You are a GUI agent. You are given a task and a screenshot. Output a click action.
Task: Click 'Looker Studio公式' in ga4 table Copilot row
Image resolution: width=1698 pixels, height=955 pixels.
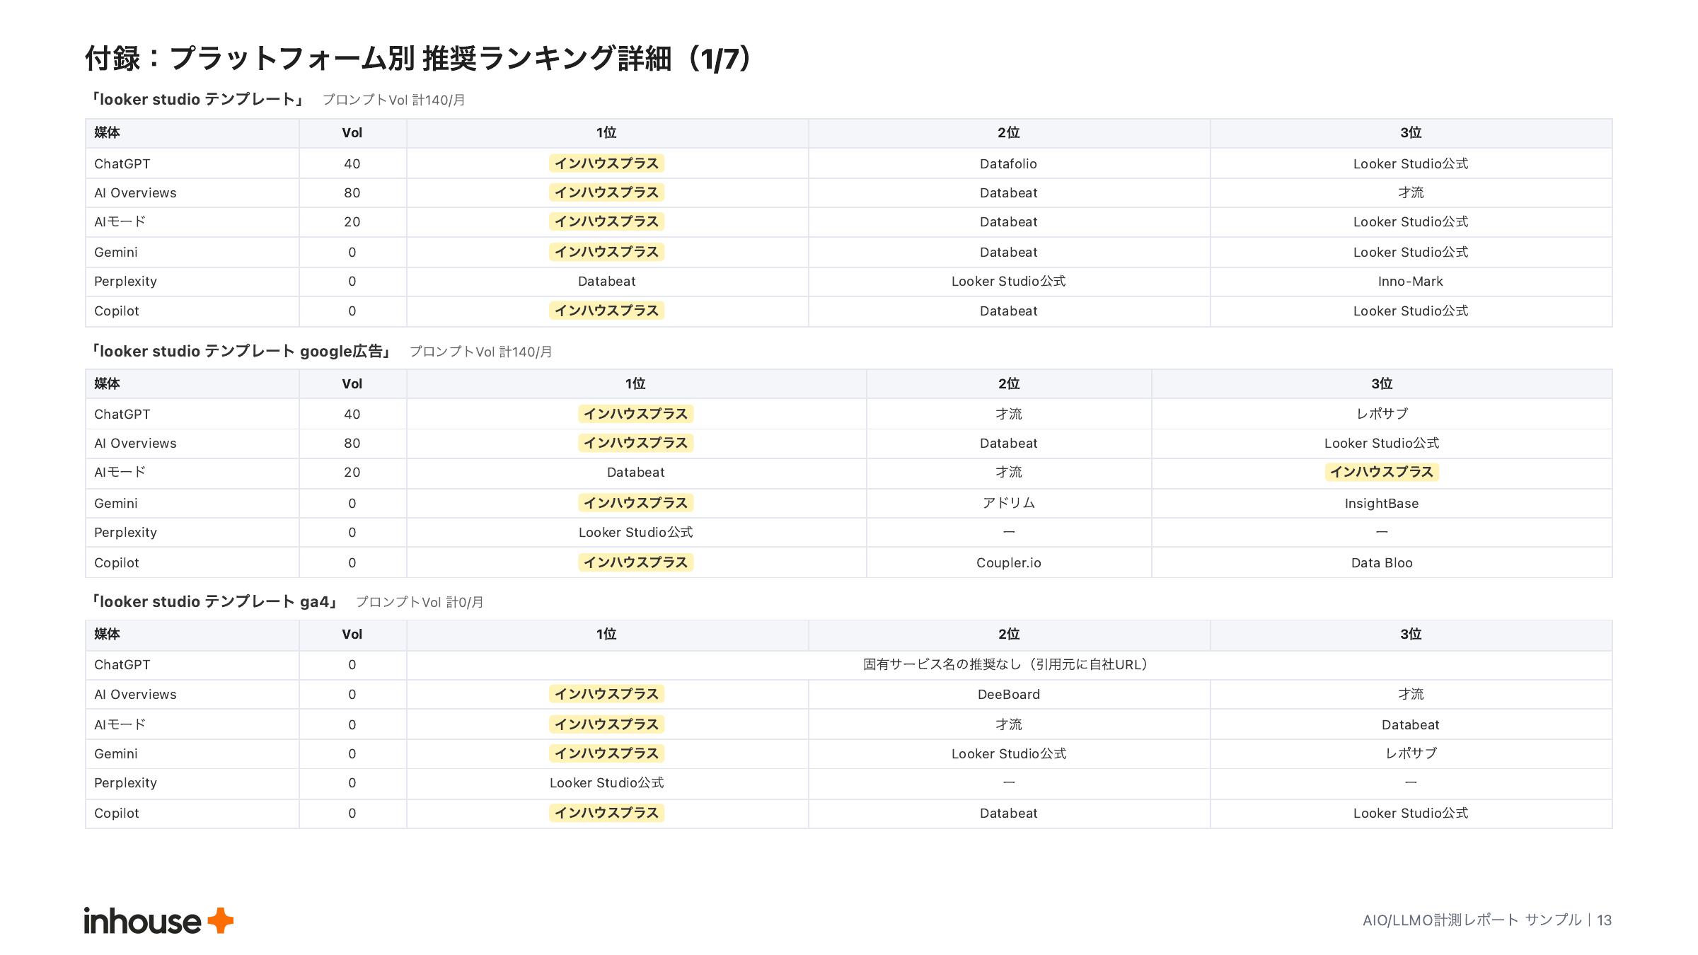(1410, 814)
